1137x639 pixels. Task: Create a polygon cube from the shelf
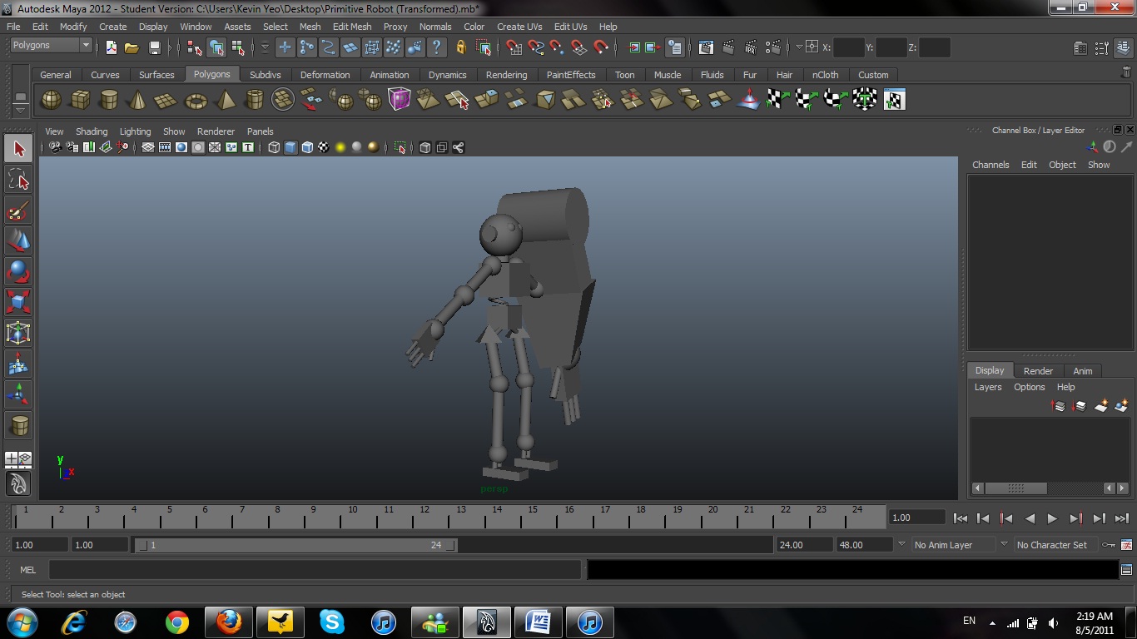click(81, 99)
